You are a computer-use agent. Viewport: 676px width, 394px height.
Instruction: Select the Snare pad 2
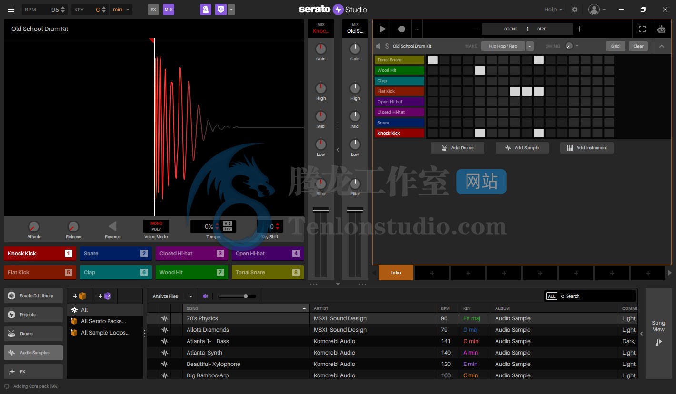click(116, 253)
